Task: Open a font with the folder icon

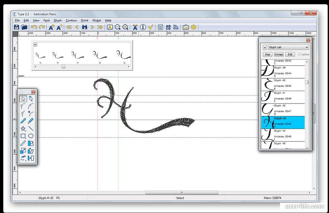Action: pos(24,27)
